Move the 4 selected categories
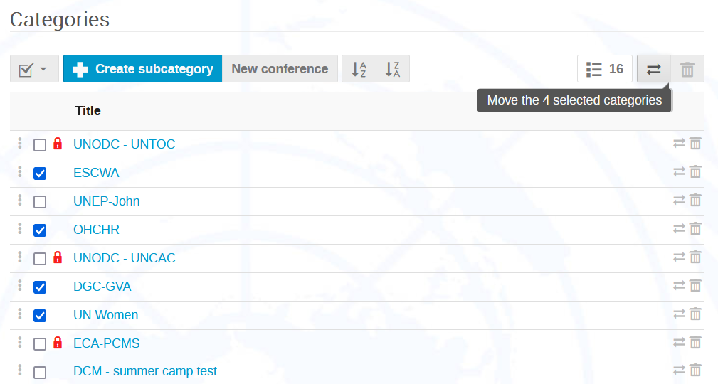 point(654,69)
